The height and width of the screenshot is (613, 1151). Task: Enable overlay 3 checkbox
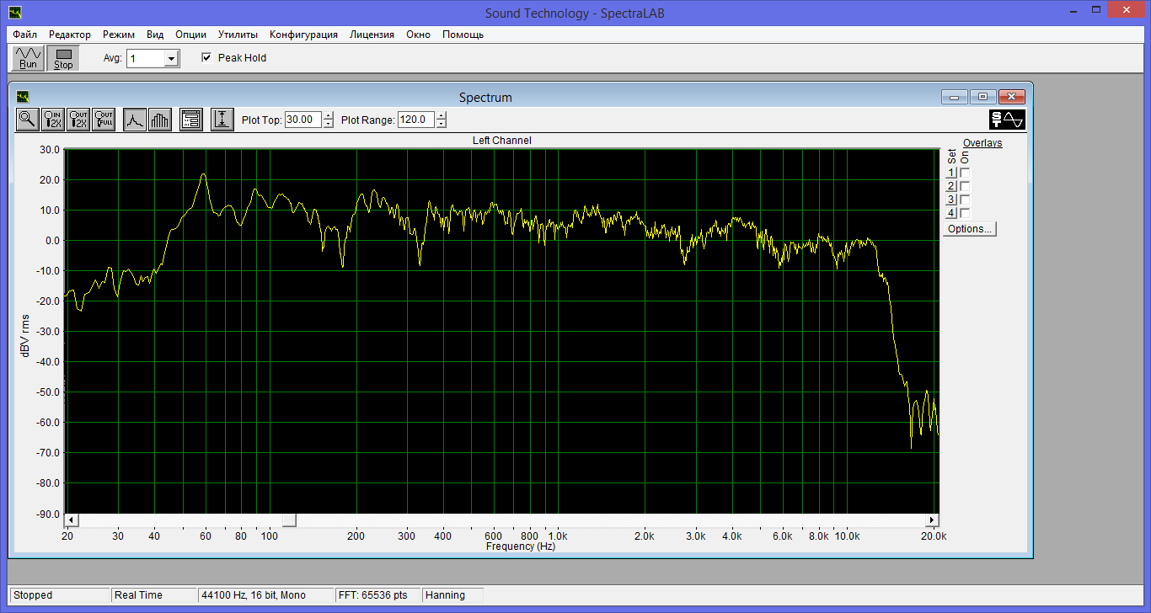tap(965, 200)
